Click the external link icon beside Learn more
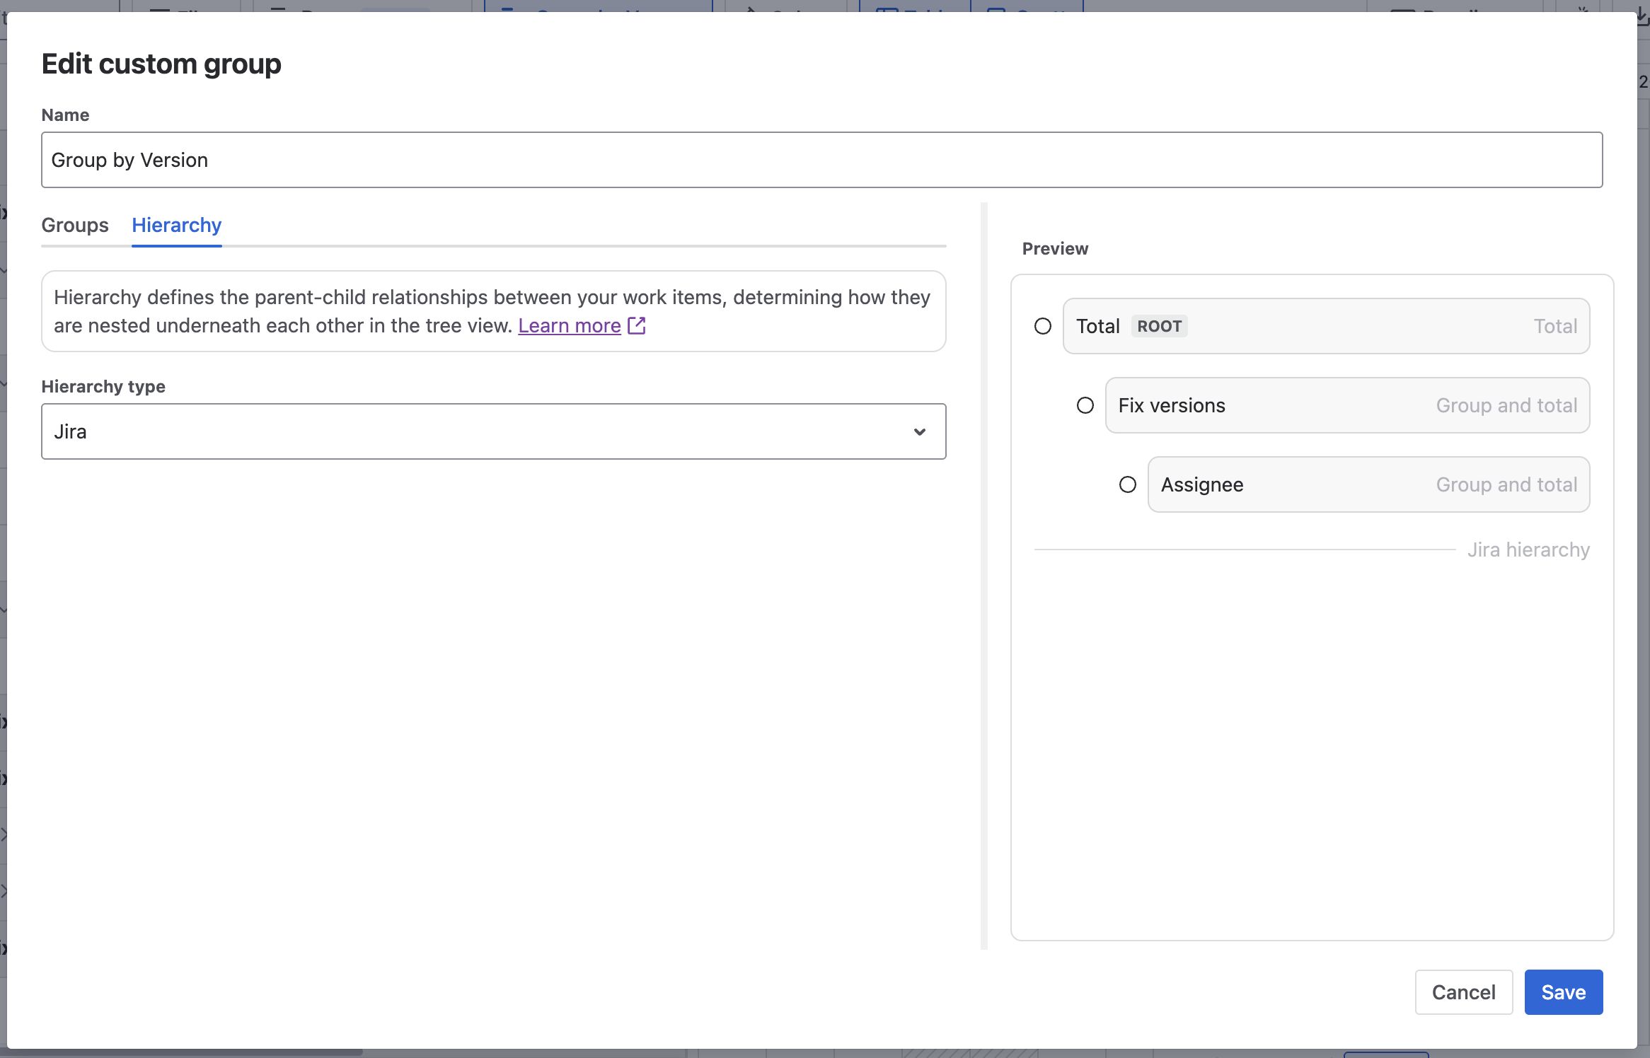Viewport: 1650px width, 1058px height. pos(637,325)
